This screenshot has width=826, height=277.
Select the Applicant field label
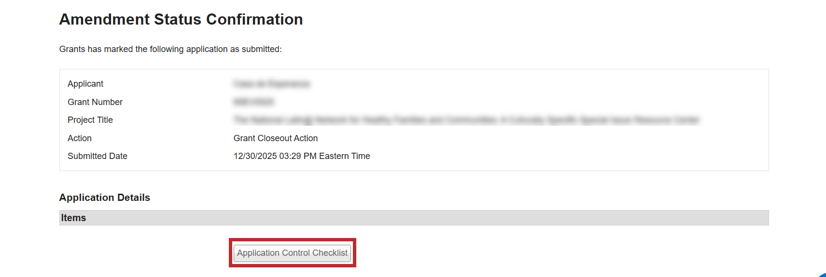click(x=85, y=84)
